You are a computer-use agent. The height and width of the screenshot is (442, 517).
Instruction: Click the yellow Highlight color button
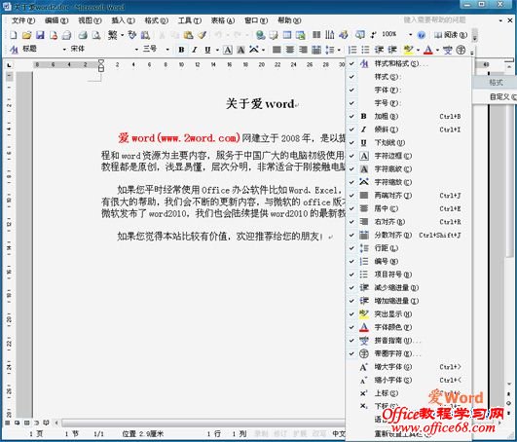click(x=408, y=50)
